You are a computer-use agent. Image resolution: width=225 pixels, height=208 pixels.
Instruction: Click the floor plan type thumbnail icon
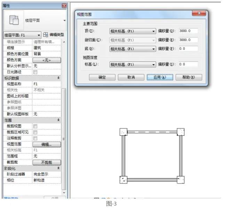tap(14, 20)
